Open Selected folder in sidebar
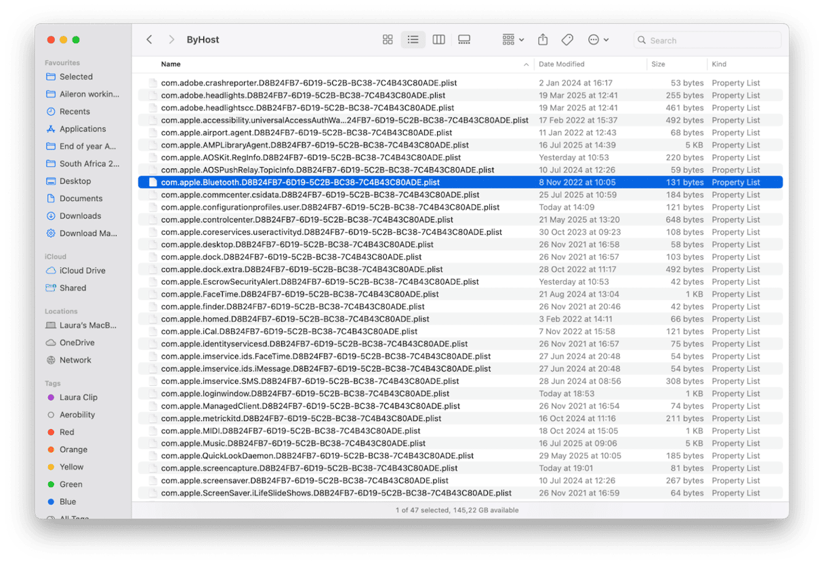The image size is (824, 565). (76, 76)
